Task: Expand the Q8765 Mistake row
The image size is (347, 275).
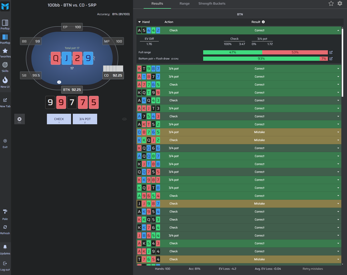Action: tap(239, 132)
